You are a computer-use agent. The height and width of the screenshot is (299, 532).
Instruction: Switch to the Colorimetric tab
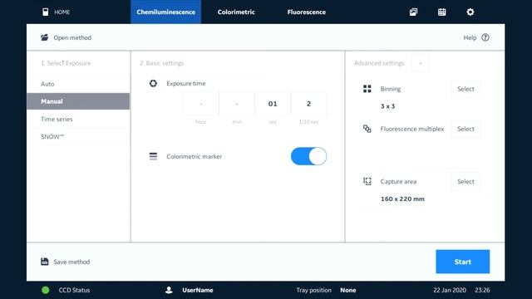coord(236,12)
